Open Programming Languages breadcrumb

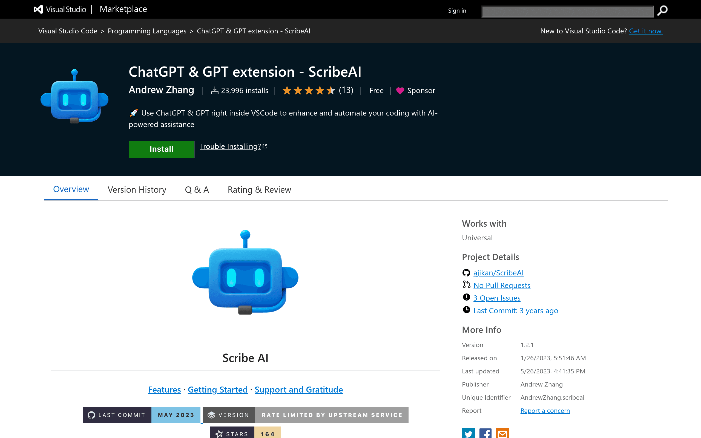(147, 31)
